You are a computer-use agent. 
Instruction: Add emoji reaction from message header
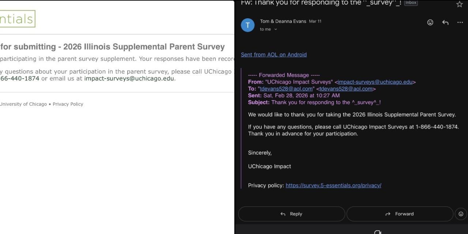click(x=430, y=22)
